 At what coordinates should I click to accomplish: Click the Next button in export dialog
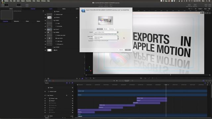(128, 50)
